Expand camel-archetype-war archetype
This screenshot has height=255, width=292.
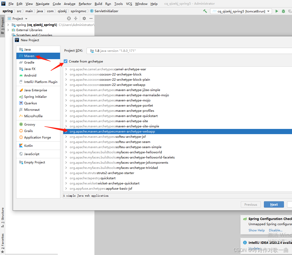click(x=66, y=69)
